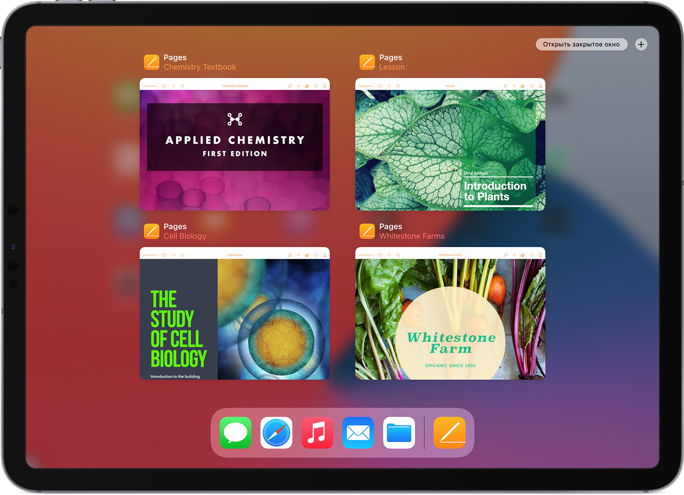The height and width of the screenshot is (495, 684).
Task: Click the Lesson document title label
Action: 392,67
